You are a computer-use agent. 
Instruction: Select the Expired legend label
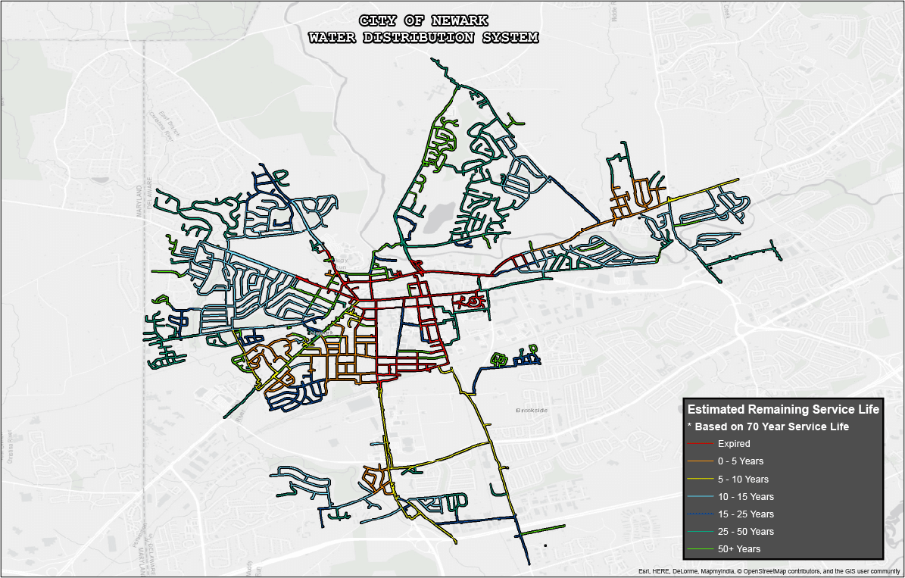point(734,444)
